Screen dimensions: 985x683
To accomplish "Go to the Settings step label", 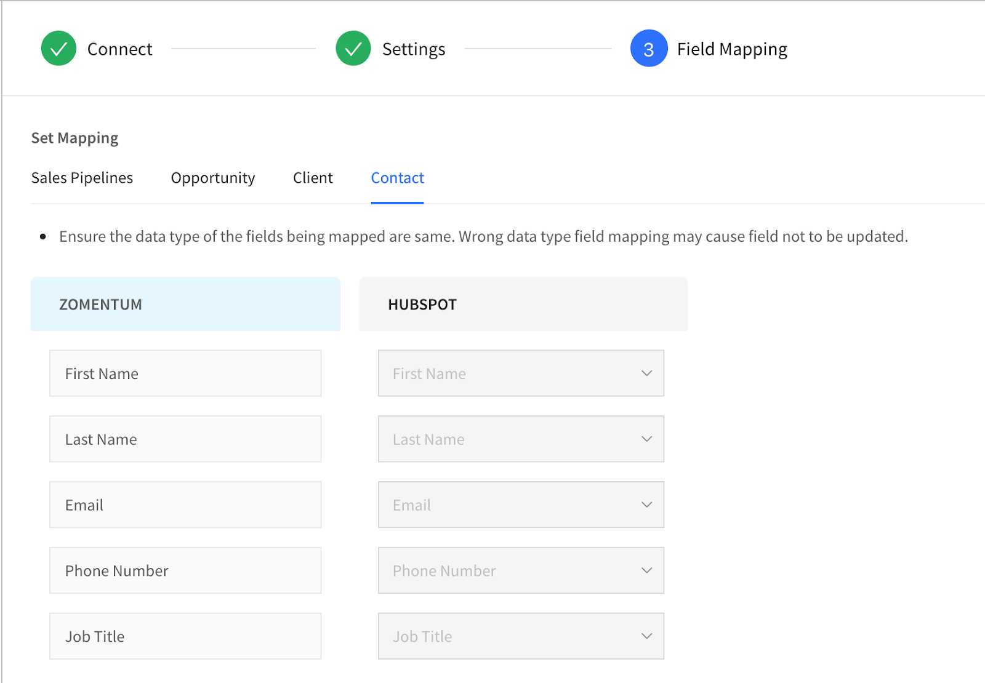I will [414, 49].
